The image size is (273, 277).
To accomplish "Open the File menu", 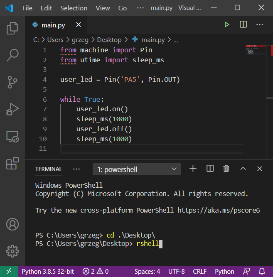I will (x=27, y=8).
